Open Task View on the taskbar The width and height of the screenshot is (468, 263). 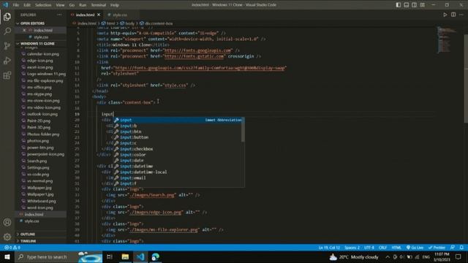[110, 257]
